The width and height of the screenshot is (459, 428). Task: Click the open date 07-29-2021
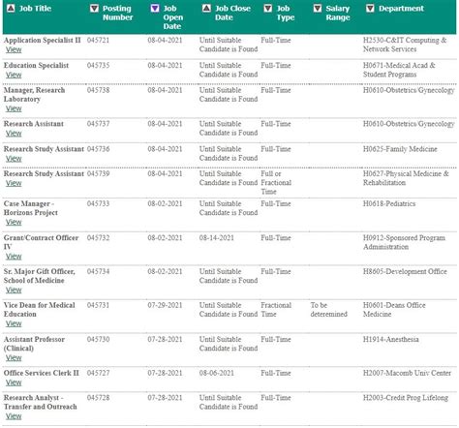click(x=165, y=305)
